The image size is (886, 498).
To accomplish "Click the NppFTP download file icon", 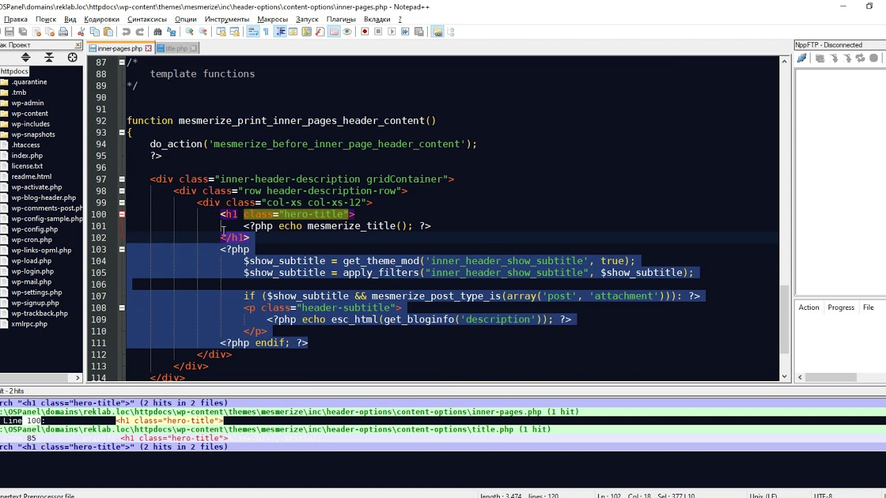I will [x=834, y=59].
